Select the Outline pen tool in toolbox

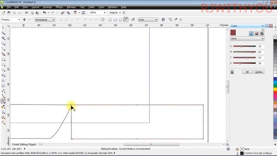click(3, 112)
